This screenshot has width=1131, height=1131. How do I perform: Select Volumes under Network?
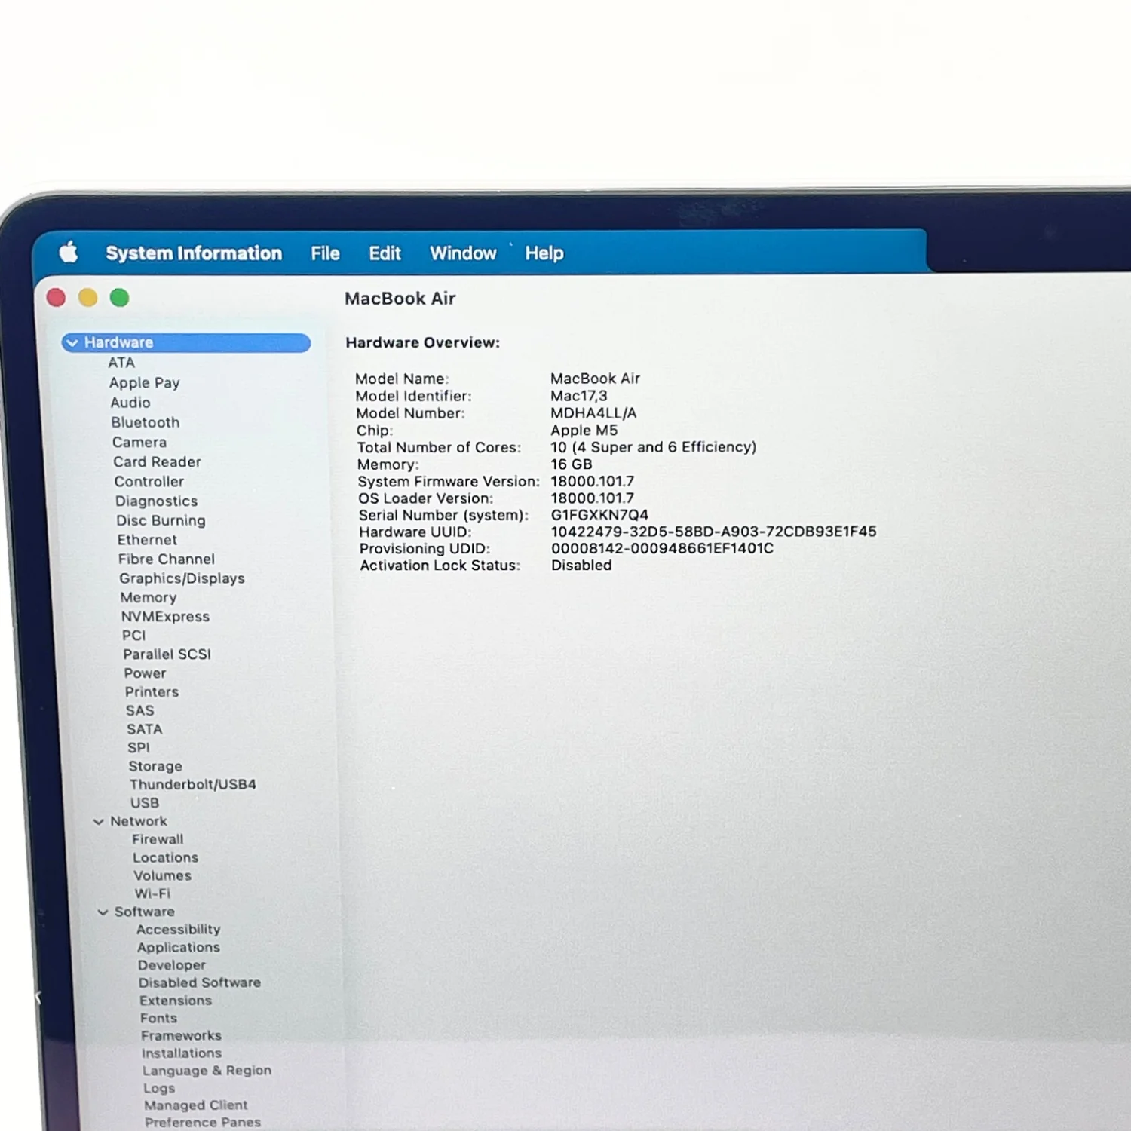click(163, 875)
